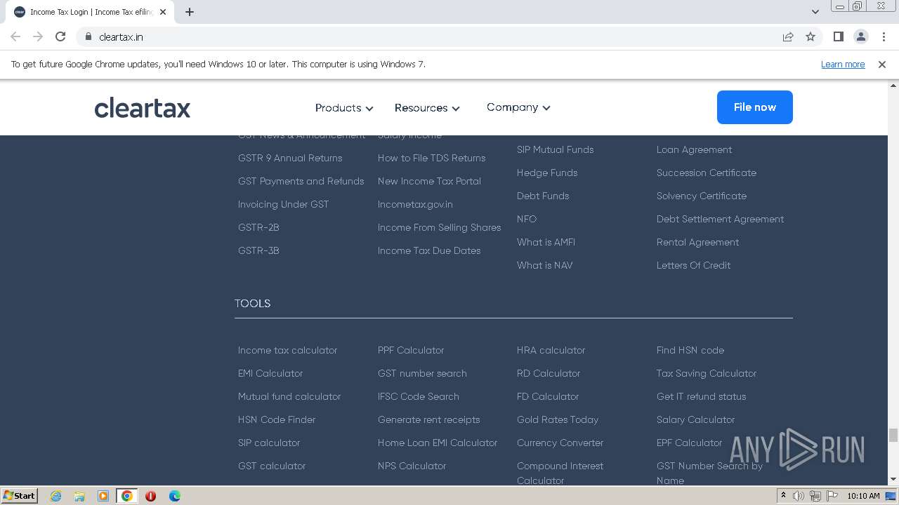Open Currency Converter link

pyautogui.click(x=560, y=443)
